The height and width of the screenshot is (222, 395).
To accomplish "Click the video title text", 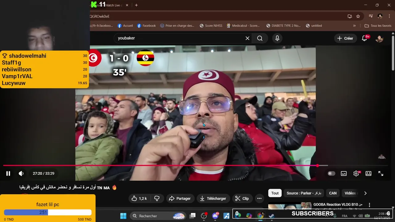I will [68, 187].
